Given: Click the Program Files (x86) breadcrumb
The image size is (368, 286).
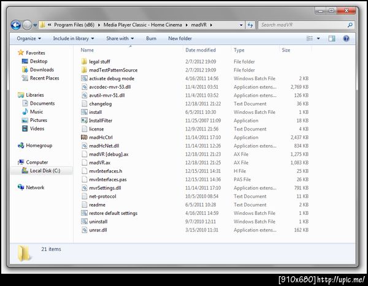Looking at the screenshot, I should [74, 25].
